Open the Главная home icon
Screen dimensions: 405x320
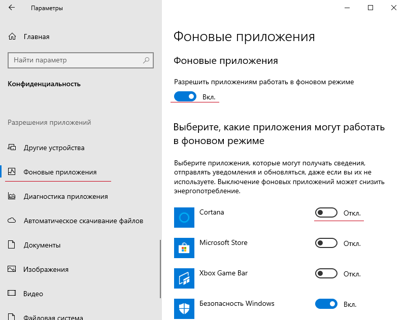pyautogui.click(x=12, y=37)
